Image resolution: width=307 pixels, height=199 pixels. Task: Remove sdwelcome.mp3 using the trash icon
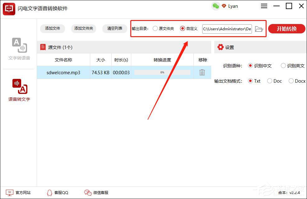(x=202, y=72)
